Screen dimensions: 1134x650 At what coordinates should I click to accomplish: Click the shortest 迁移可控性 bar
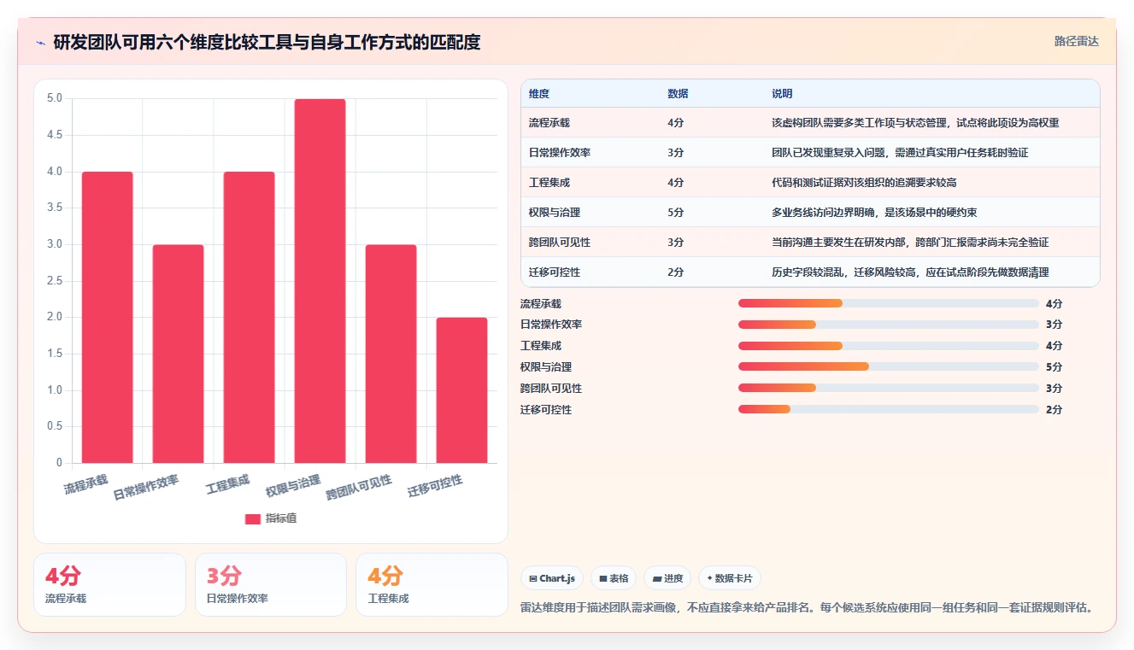coord(462,390)
